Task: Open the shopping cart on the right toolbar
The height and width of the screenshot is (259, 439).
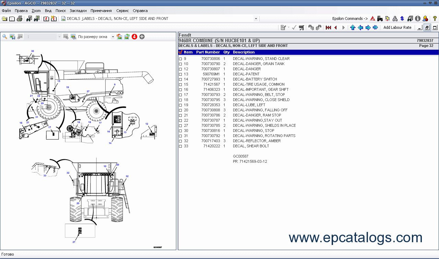Action: (301, 27)
